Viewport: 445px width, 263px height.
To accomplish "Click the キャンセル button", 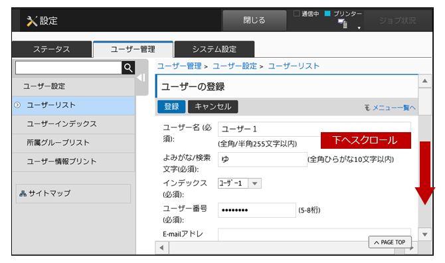I will (213, 107).
